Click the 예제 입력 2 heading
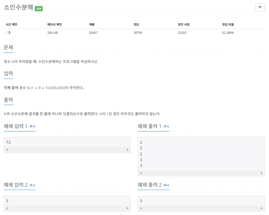The width and height of the screenshot is (269, 215). click(16, 185)
